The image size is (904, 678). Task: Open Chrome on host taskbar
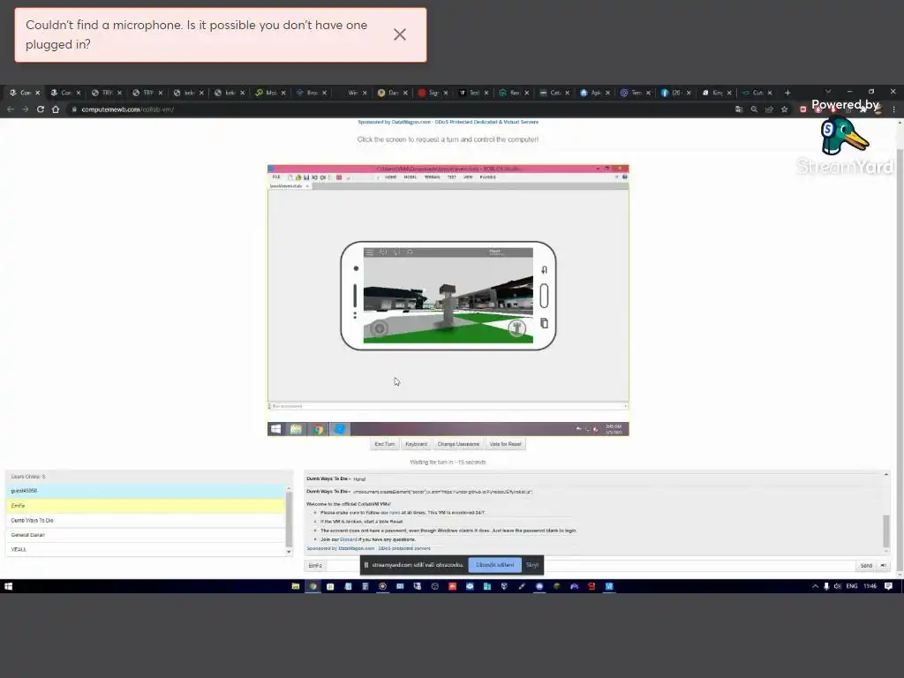pos(313,586)
